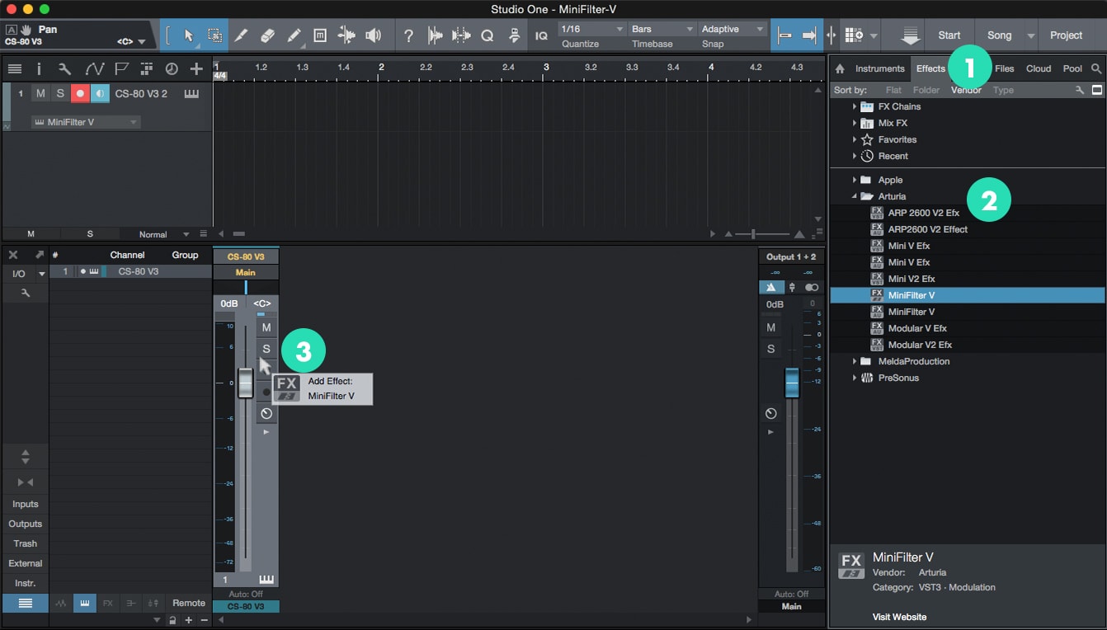Click the browser search magnifier icon
The image size is (1107, 630).
pos(1095,68)
